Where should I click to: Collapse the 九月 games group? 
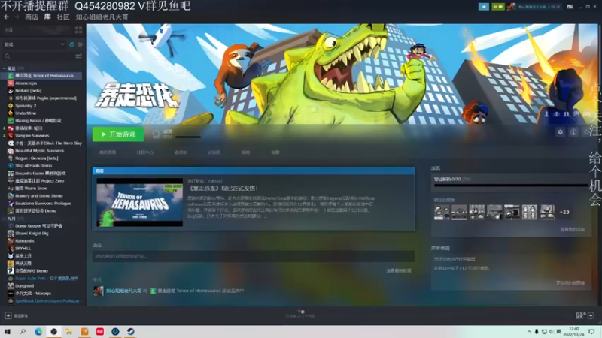pyautogui.click(x=5, y=219)
